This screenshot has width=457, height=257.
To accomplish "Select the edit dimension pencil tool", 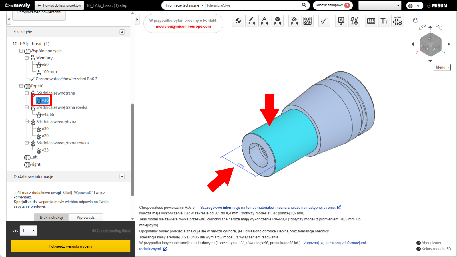I will pos(251,21).
